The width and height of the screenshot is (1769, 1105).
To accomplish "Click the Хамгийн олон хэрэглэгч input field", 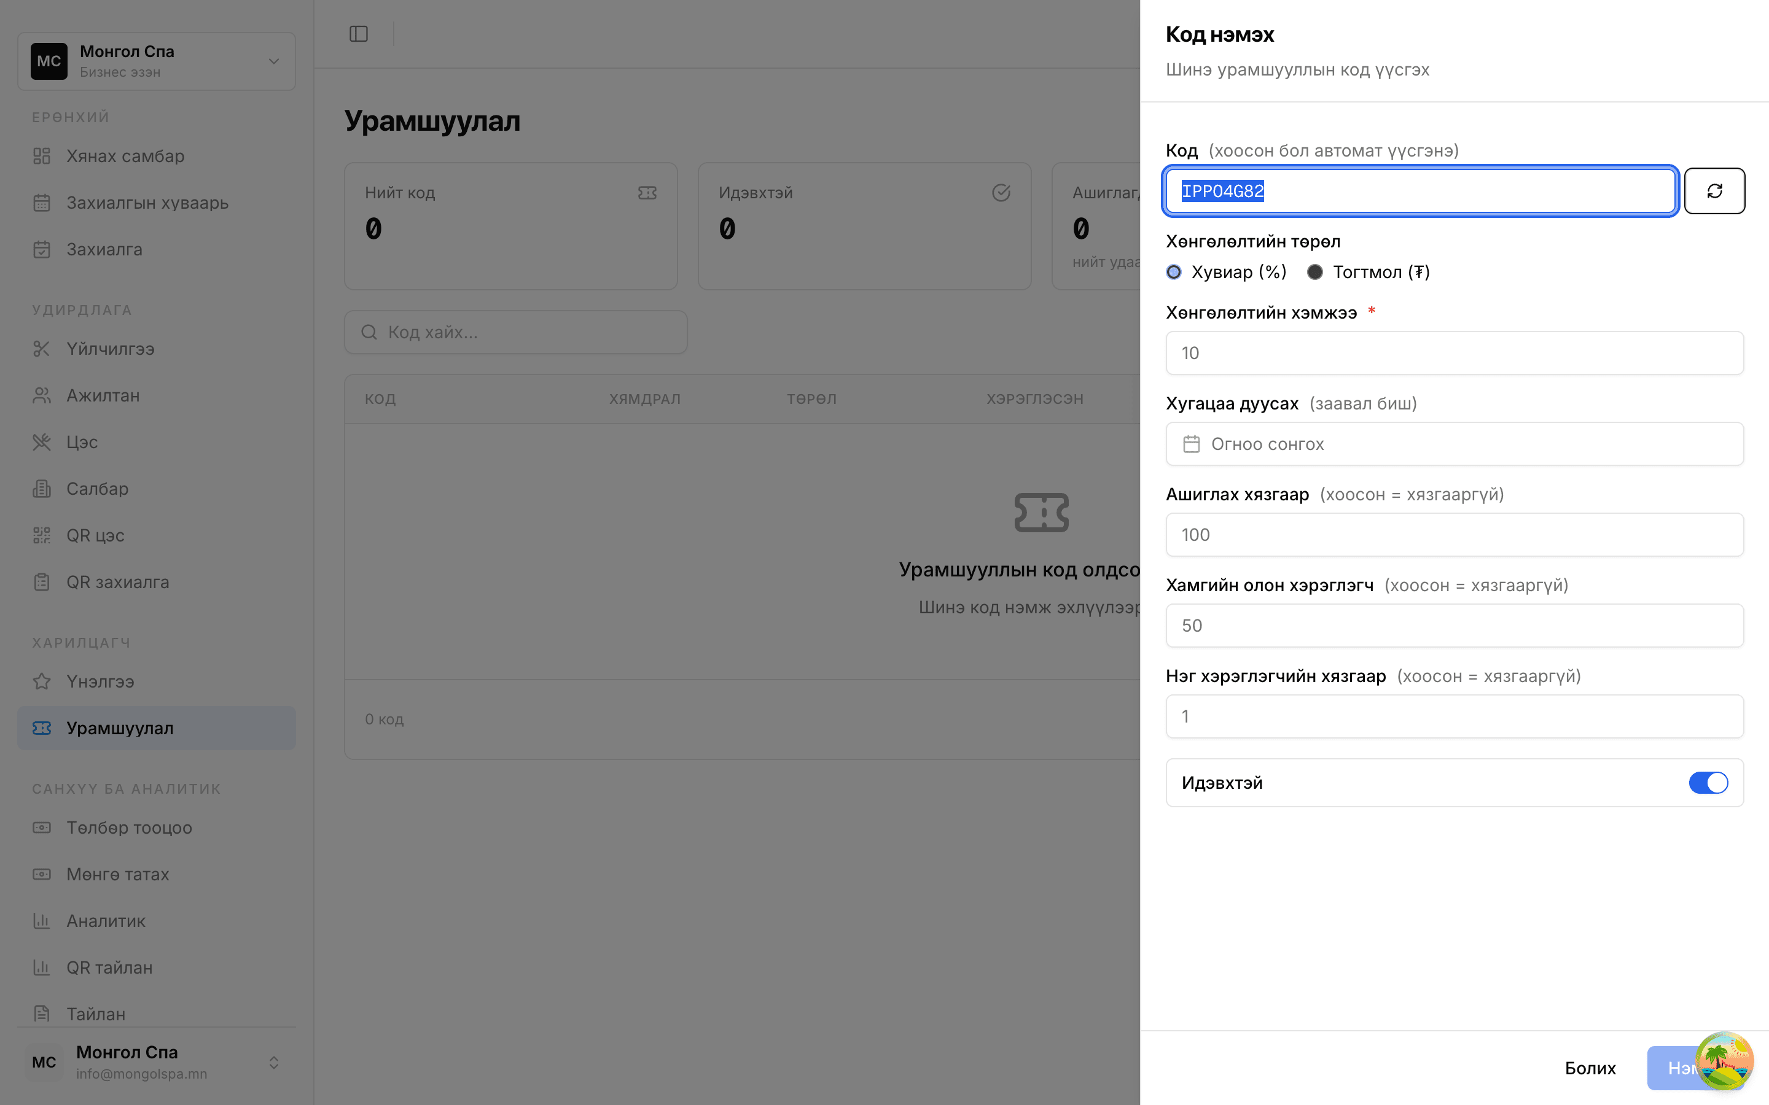I will click(x=1455, y=626).
